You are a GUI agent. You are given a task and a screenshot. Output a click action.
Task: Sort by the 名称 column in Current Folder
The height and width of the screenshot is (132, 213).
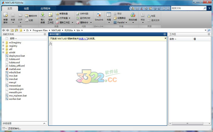tap(13, 38)
